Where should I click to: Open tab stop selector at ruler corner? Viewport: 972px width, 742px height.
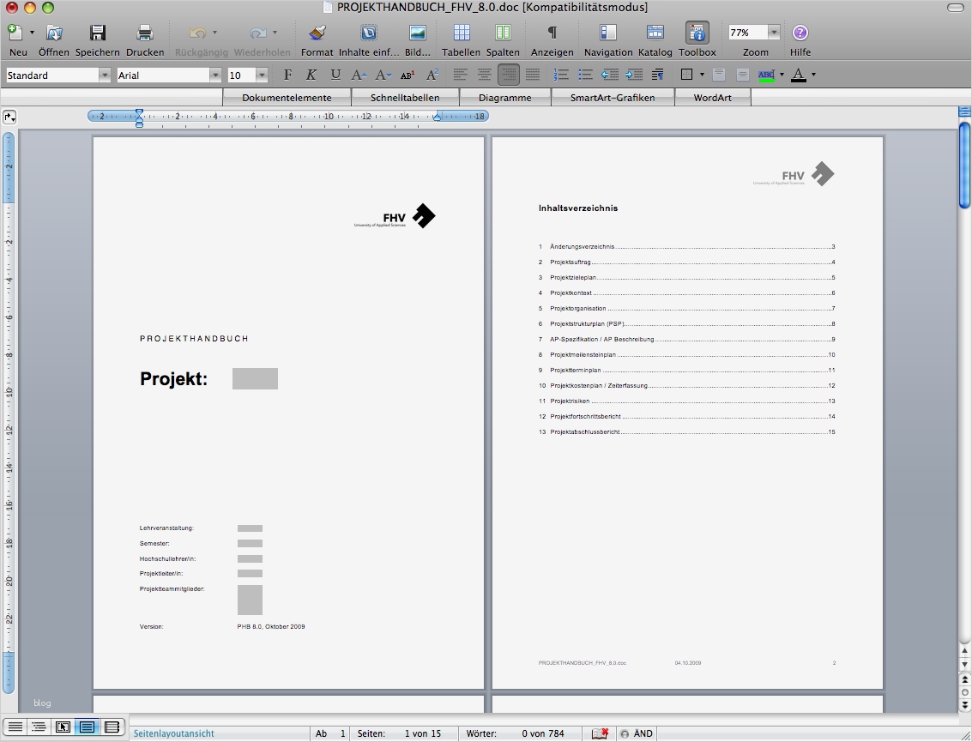pos(9,117)
